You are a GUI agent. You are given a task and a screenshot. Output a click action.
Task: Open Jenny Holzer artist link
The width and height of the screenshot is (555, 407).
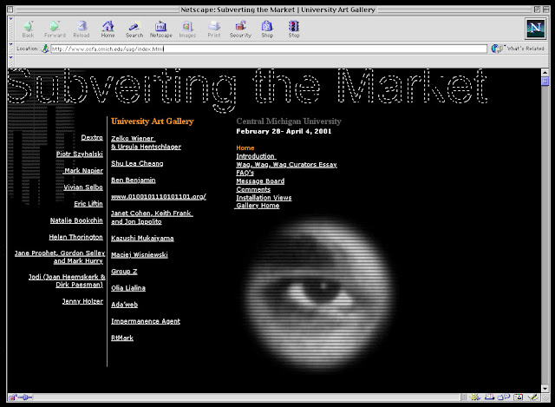[82, 301]
